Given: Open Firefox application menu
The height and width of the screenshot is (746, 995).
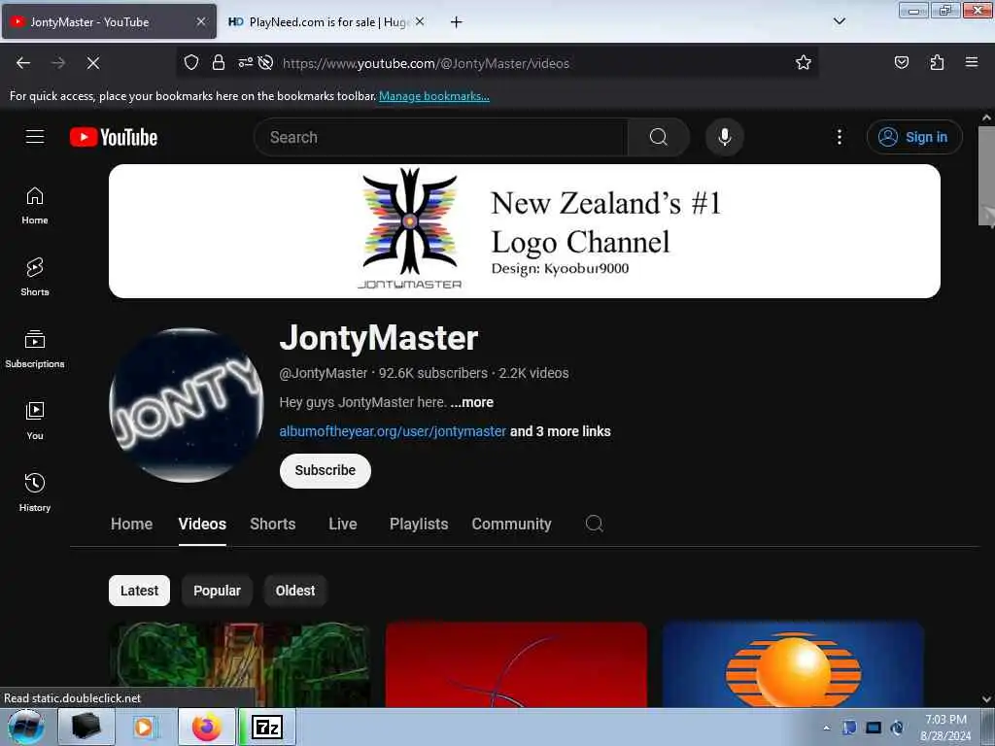Looking at the screenshot, I should point(972,63).
